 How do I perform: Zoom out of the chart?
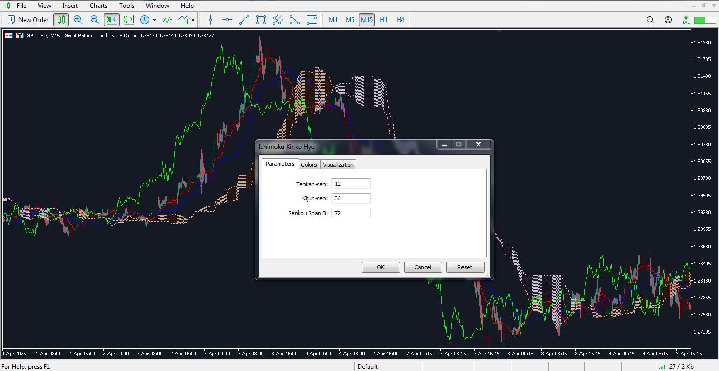tap(95, 20)
